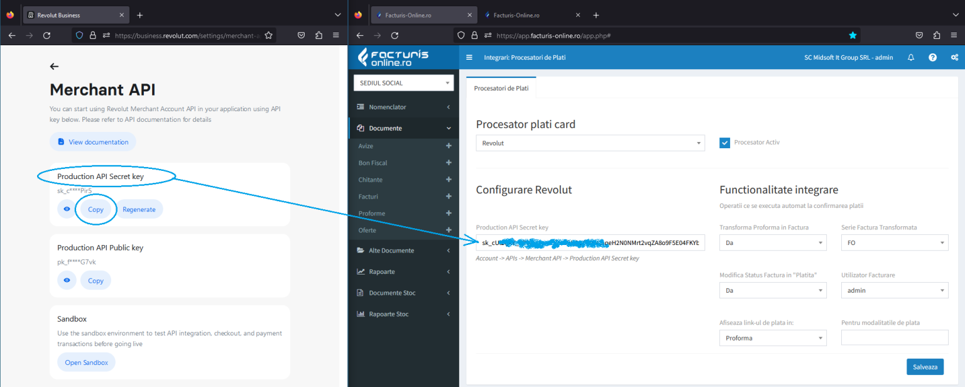Add a new Facturi entry with its plus icon
The image size is (965, 387).
[449, 197]
